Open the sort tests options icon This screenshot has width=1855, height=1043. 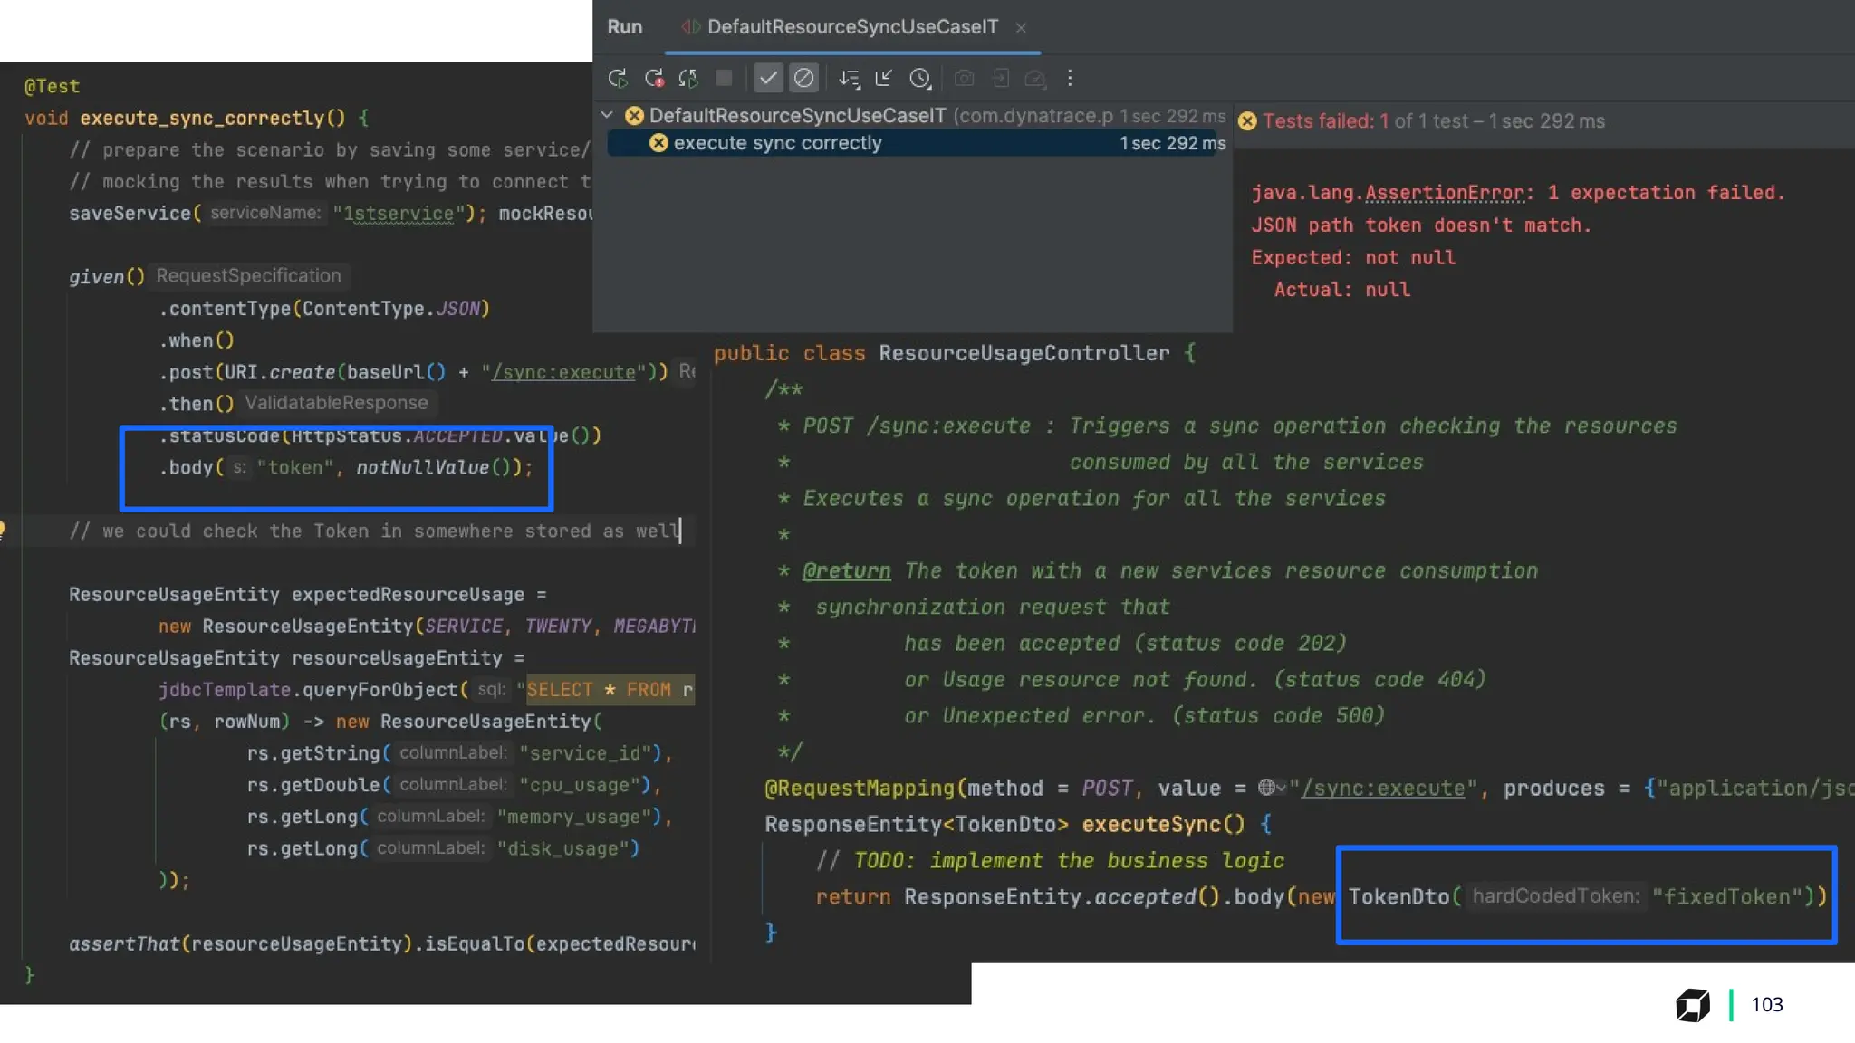point(849,79)
